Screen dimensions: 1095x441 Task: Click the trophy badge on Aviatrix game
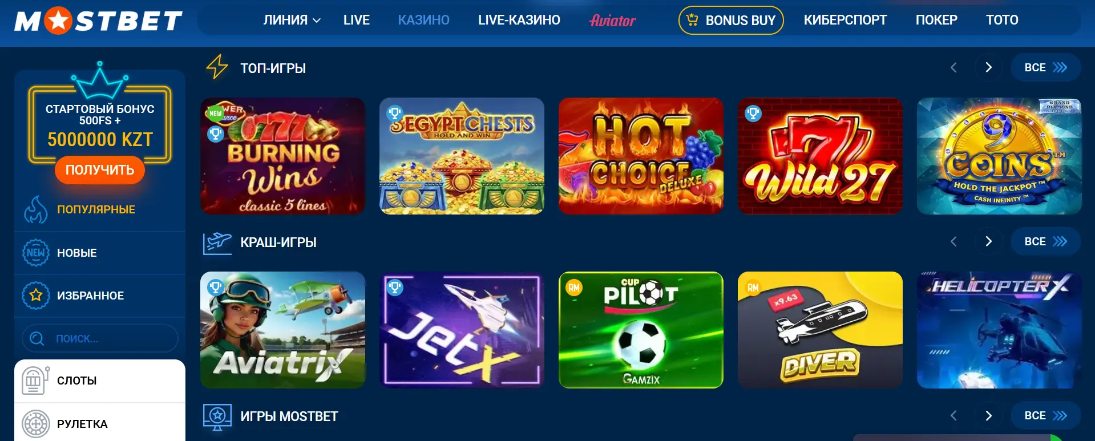(216, 287)
